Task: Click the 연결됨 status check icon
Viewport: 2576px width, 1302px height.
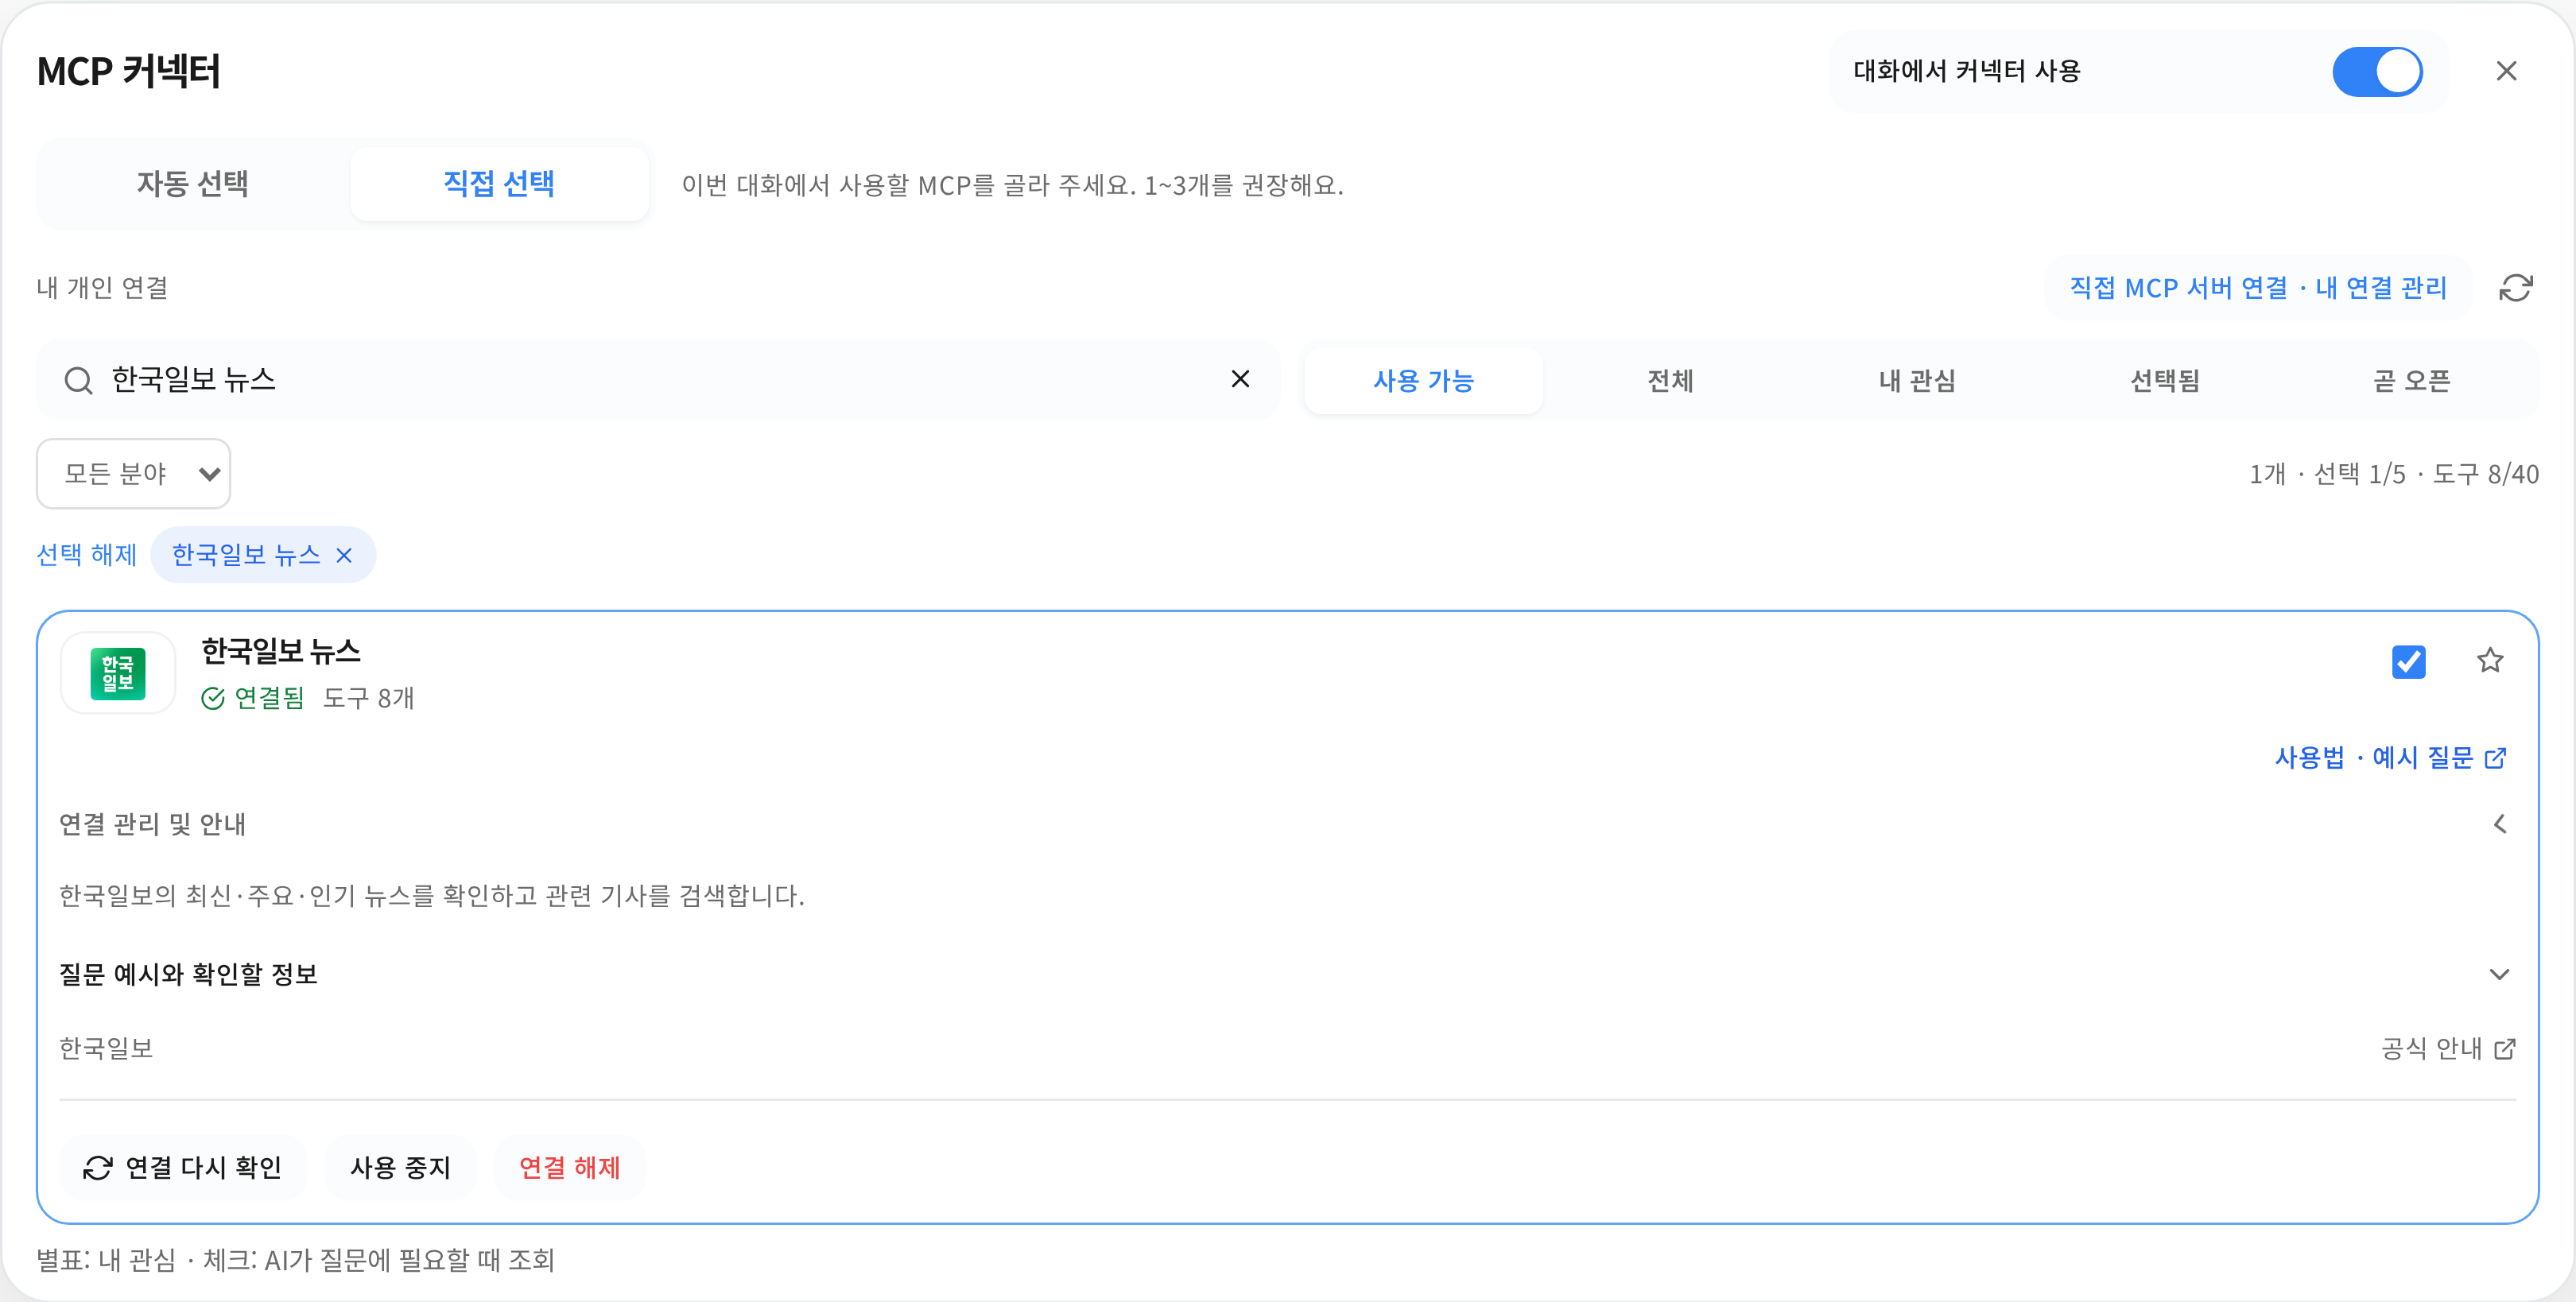Action: tap(212, 698)
